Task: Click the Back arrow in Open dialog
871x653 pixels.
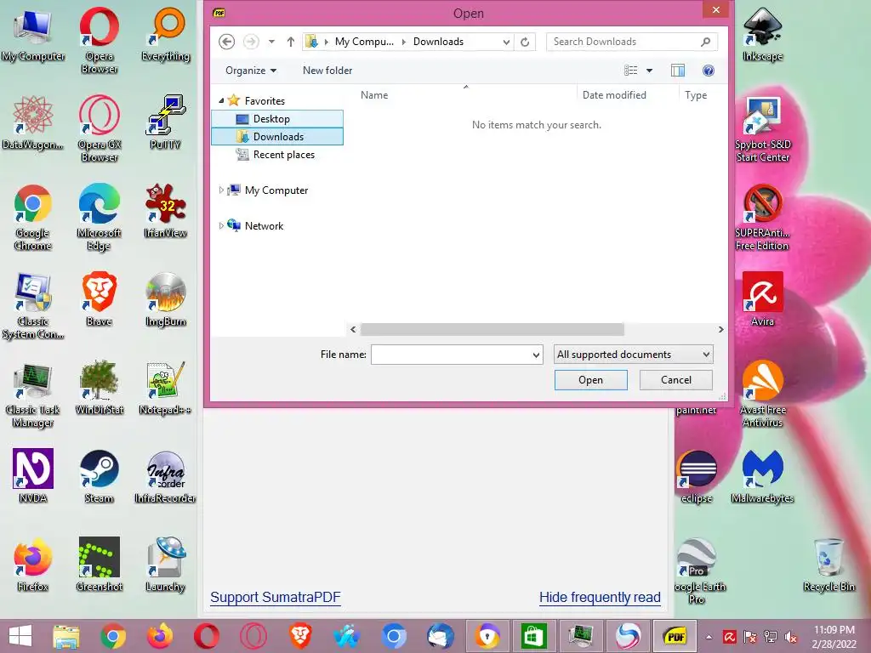Action: tap(226, 42)
